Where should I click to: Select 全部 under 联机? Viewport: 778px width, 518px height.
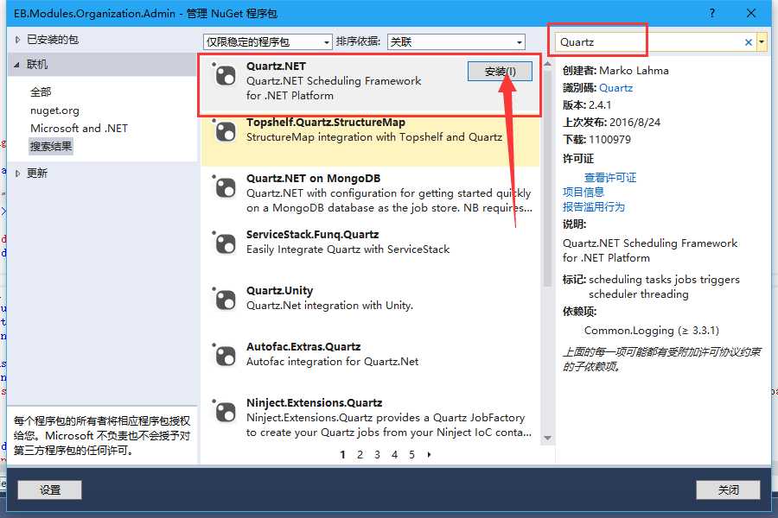pos(41,92)
